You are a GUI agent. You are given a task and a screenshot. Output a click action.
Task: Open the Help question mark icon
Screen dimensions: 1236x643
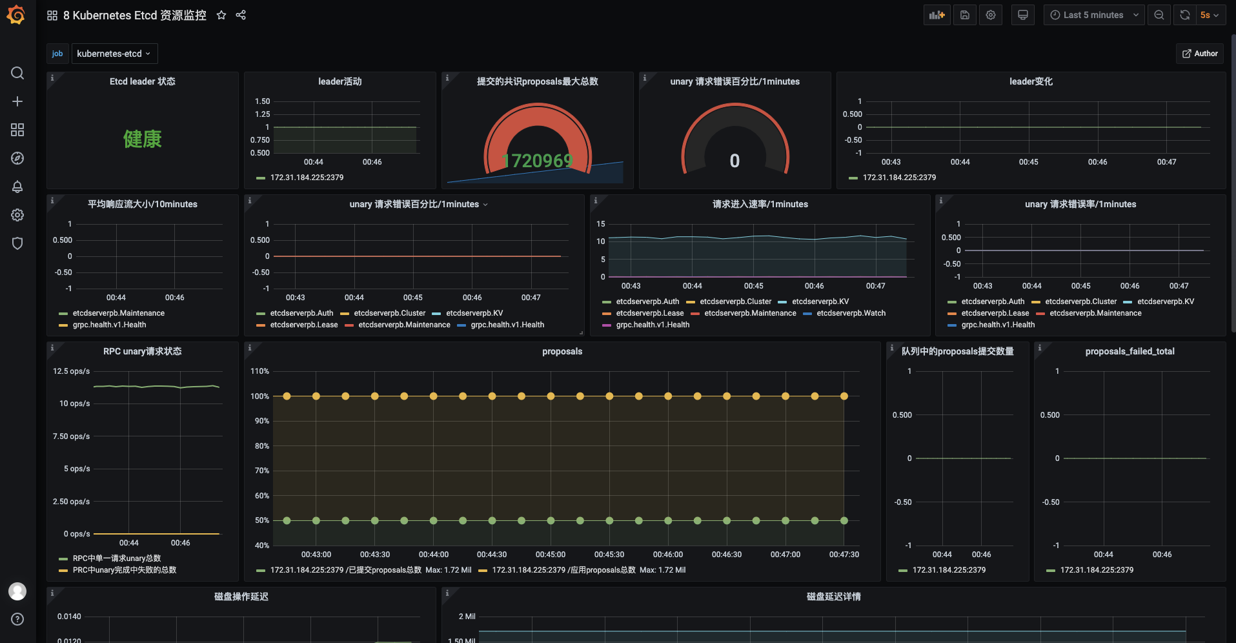[17, 619]
